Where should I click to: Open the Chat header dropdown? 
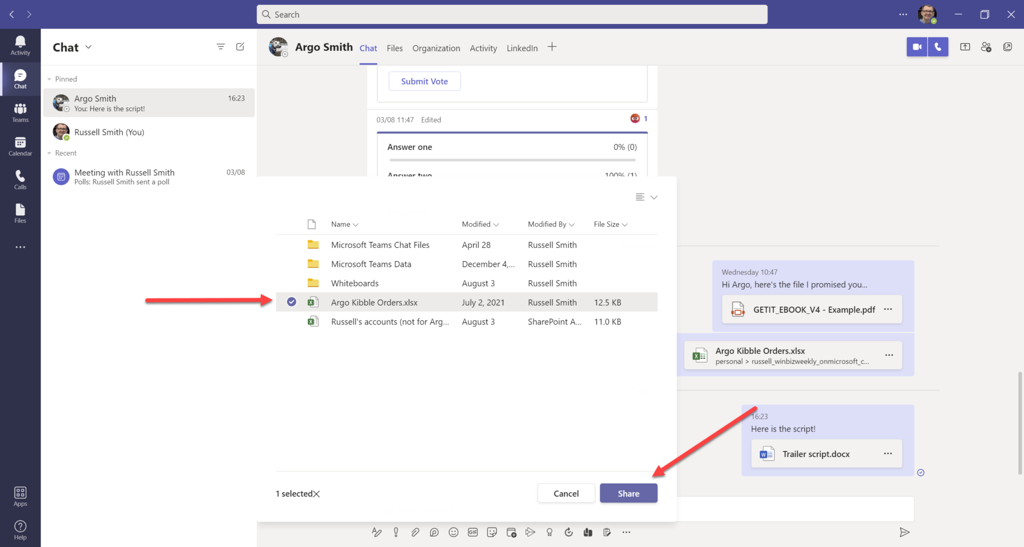[x=88, y=47]
